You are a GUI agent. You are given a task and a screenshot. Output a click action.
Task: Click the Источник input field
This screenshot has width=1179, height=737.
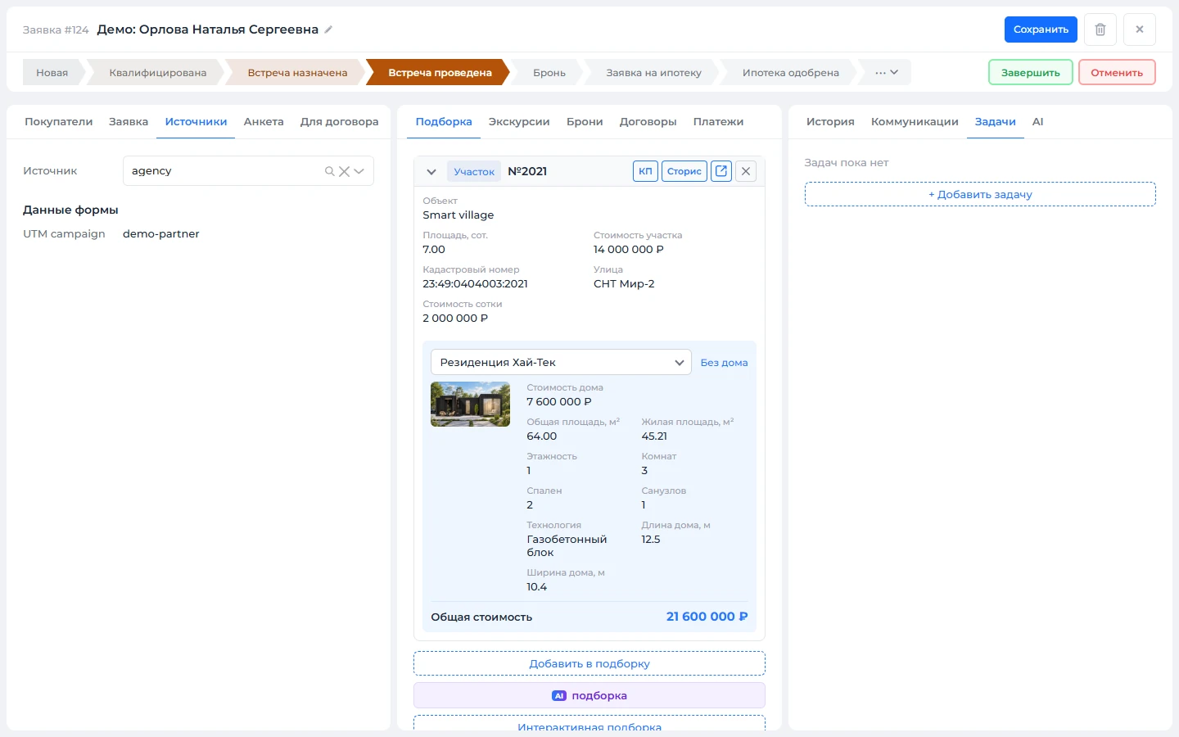248,171
